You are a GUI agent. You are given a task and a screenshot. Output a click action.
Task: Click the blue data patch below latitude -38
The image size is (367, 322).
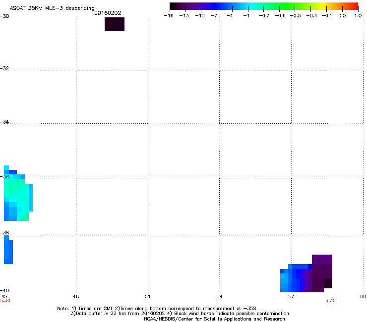click(8, 250)
